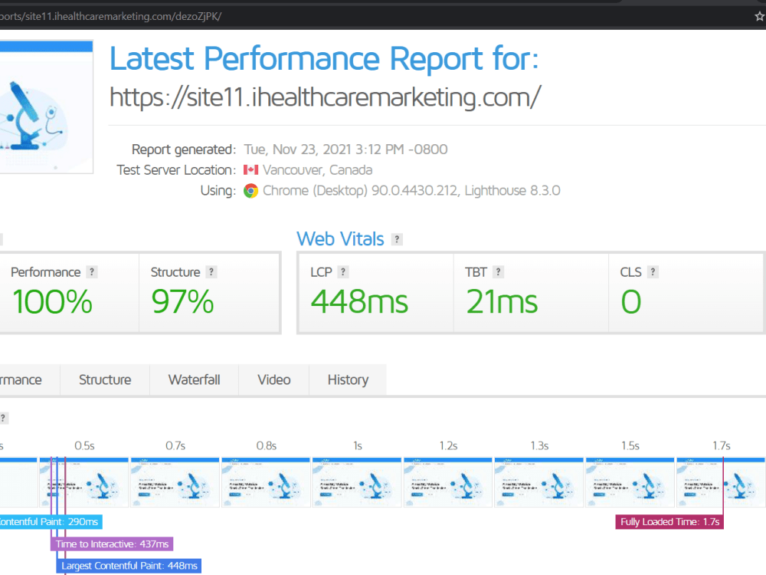
Task: Click the 448ms LCP value
Action: click(x=359, y=301)
